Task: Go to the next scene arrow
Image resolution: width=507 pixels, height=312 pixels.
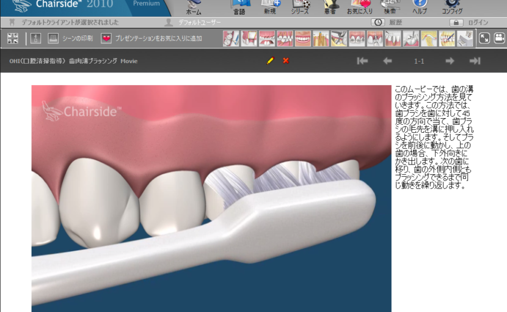Action: pos(450,61)
